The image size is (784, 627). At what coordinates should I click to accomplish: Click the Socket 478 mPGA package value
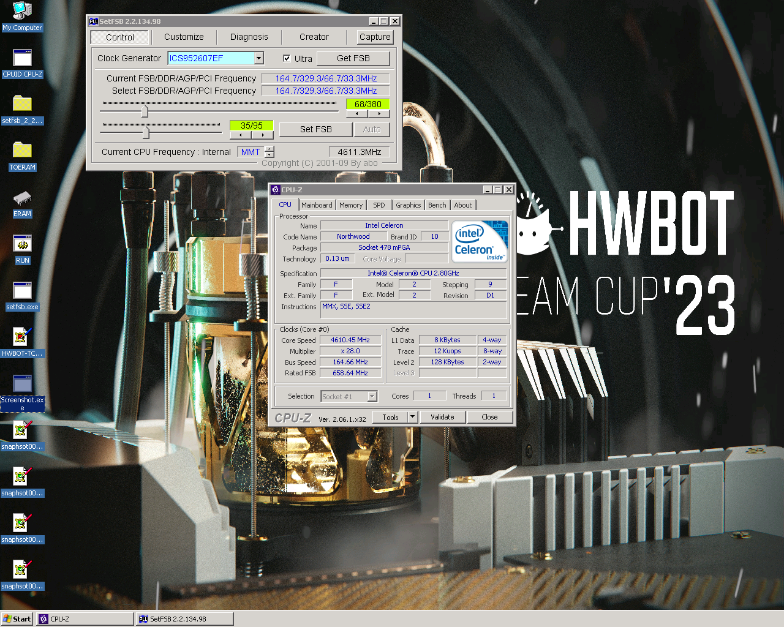pyautogui.click(x=384, y=247)
